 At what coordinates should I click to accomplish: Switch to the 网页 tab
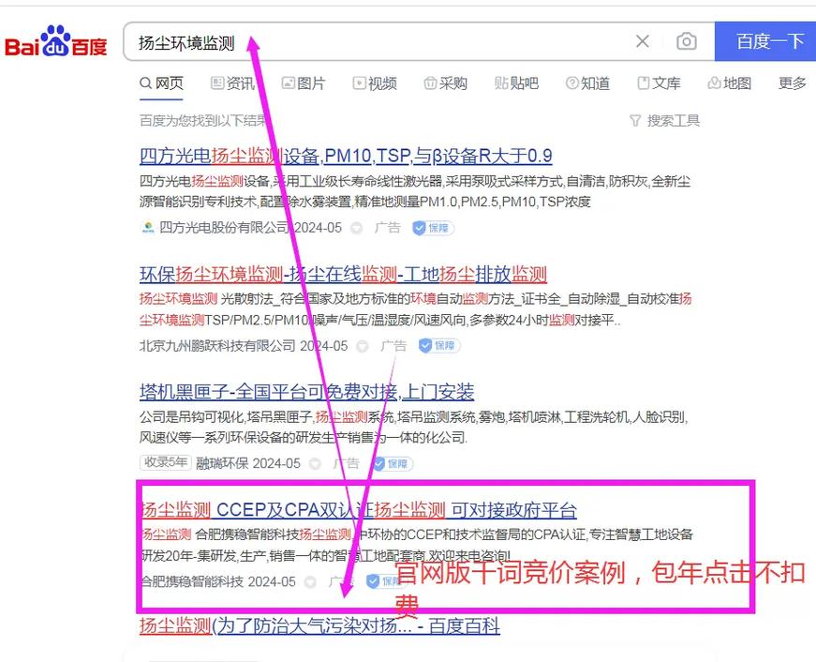pos(161,83)
